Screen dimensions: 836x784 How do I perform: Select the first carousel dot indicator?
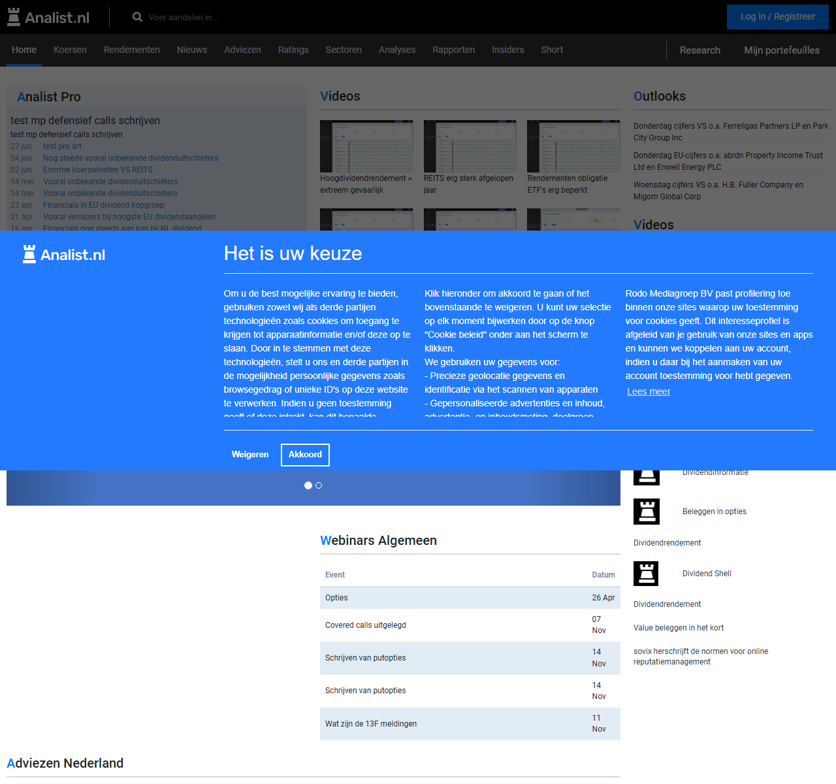click(308, 485)
